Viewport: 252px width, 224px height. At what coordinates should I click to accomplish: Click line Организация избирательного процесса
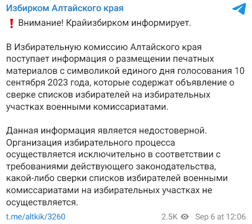[x=91, y=143]
